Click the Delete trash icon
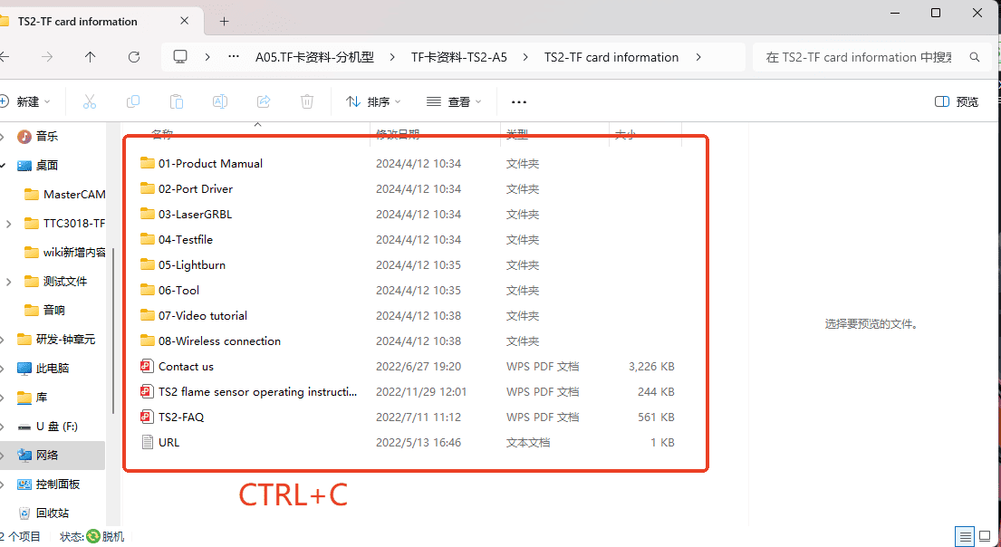Image resolution: width=1001 pixels, height=547 pixels. click(307, 101)
